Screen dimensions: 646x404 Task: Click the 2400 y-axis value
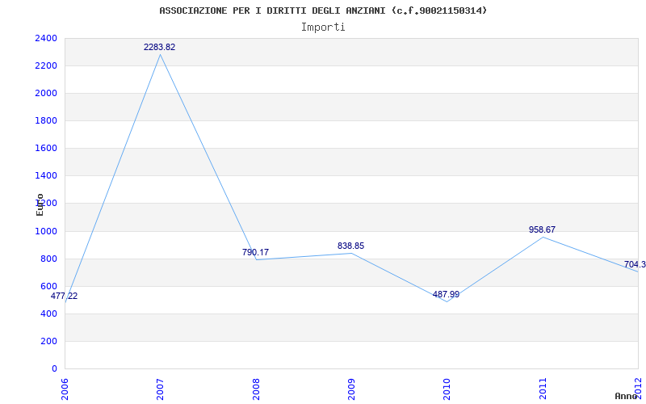(46, 38)
